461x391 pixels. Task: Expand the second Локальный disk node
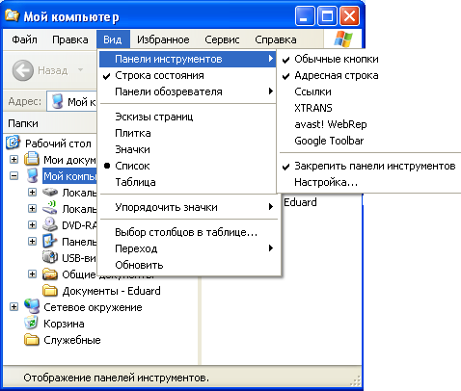pos(32,208)
